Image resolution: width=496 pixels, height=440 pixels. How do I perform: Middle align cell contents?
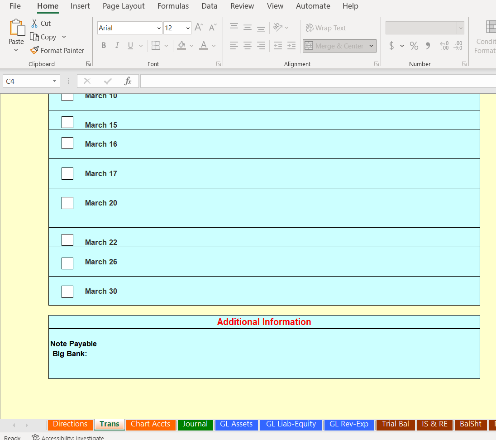248,28
